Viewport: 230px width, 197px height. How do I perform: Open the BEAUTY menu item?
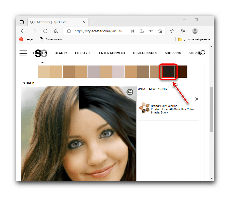(61, 53)
